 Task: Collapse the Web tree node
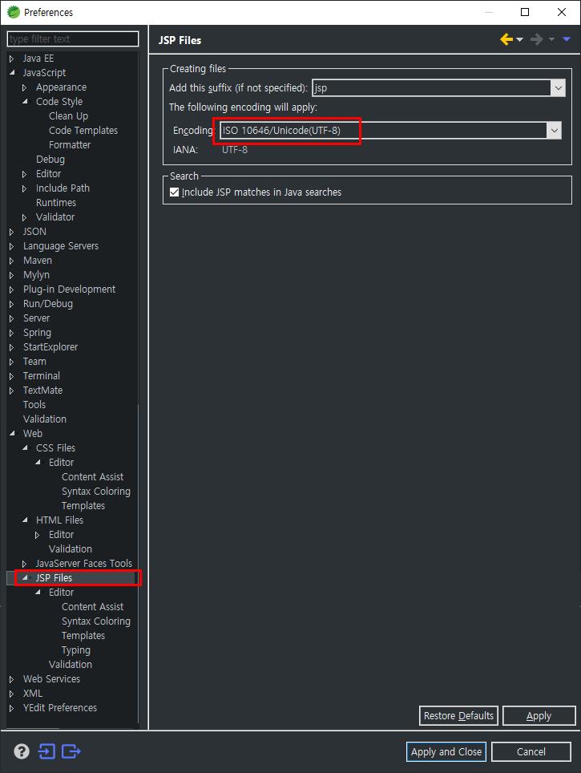[12, 434]
